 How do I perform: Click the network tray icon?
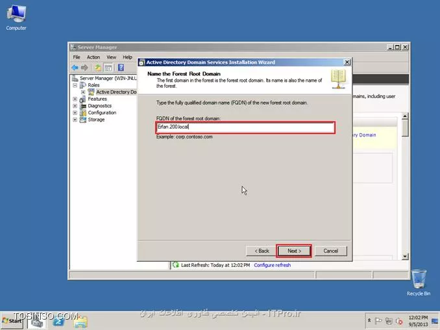[x=389, y=321]
